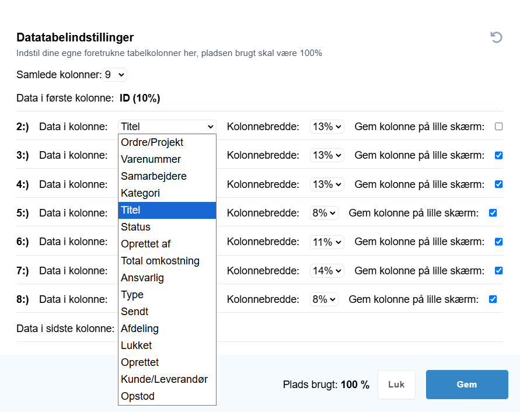This screenshot has width=520, height=412.
Task: Choose Varenummer option in the list
Action: pos(167,159)
